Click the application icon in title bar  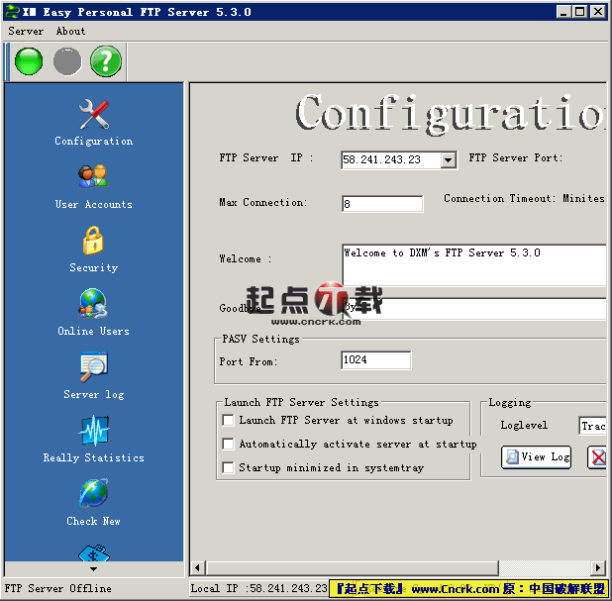click(x=12, y=12)
